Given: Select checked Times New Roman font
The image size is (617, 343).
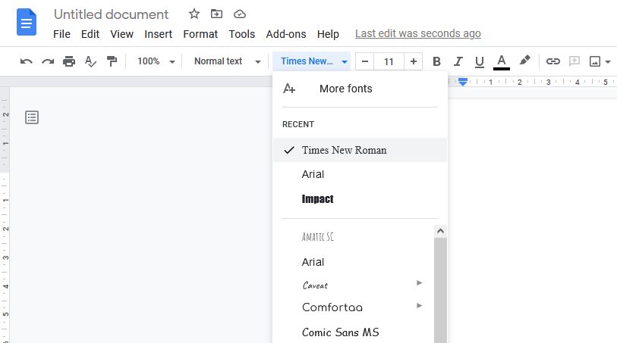Looking at the screenshot, I should 360,150.
